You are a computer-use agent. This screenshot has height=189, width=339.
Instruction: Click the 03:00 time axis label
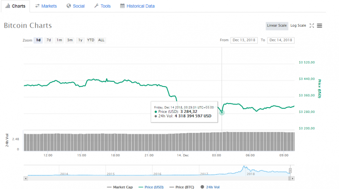[216, 155]
